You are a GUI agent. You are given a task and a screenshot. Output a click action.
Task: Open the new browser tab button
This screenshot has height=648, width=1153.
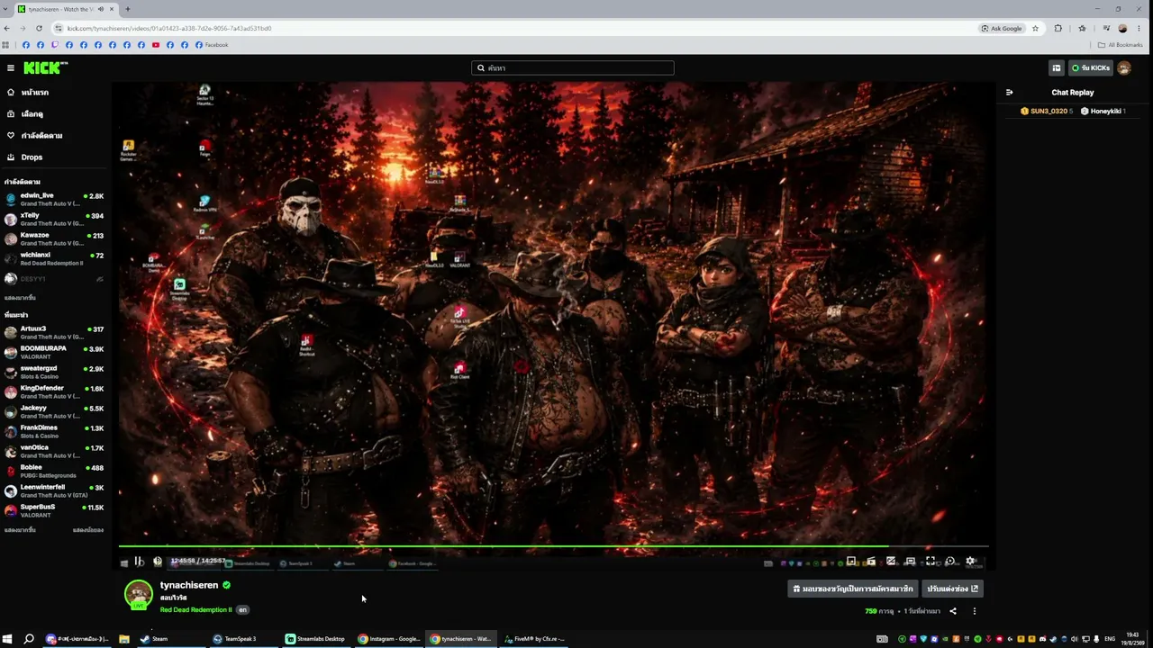tap(127, 9)
